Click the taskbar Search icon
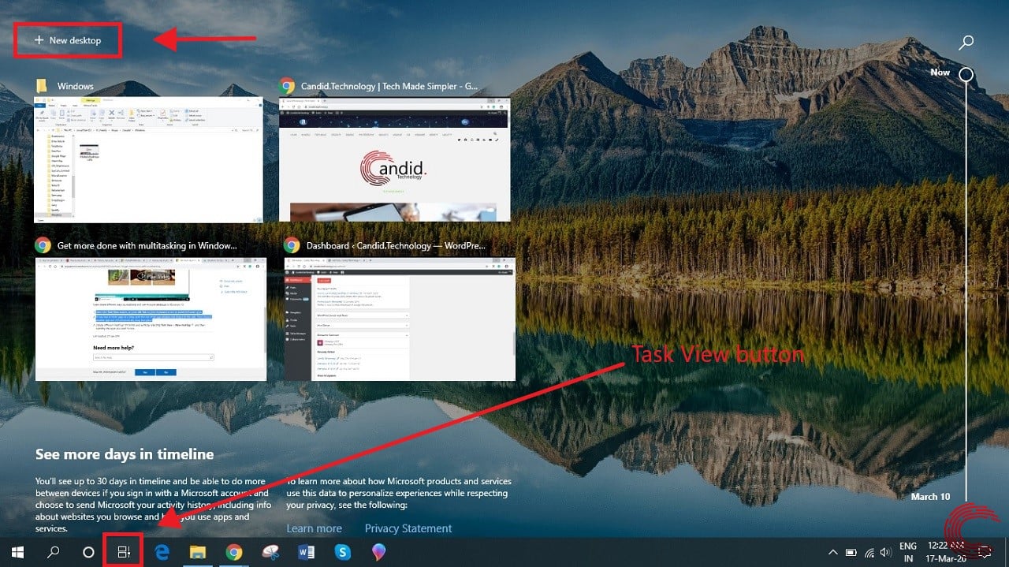Viewport: 1009px width, 567px height. click(54, 553)
